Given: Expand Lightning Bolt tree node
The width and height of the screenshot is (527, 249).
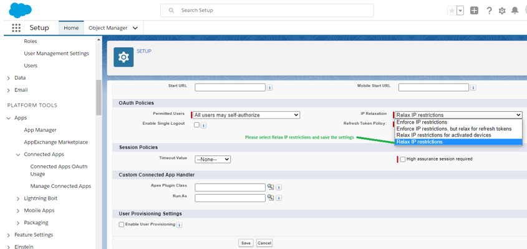Looking at the screenshot, I should (x=18, y=199).
